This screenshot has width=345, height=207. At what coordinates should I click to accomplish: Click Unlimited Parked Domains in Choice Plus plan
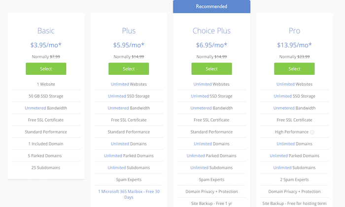211,156
